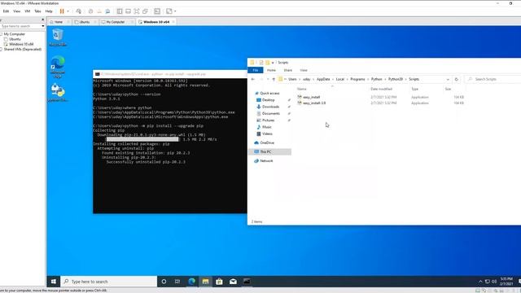Jump to Python39 in the address breadcrumb
521x293 pixels.
click(396, 80)
